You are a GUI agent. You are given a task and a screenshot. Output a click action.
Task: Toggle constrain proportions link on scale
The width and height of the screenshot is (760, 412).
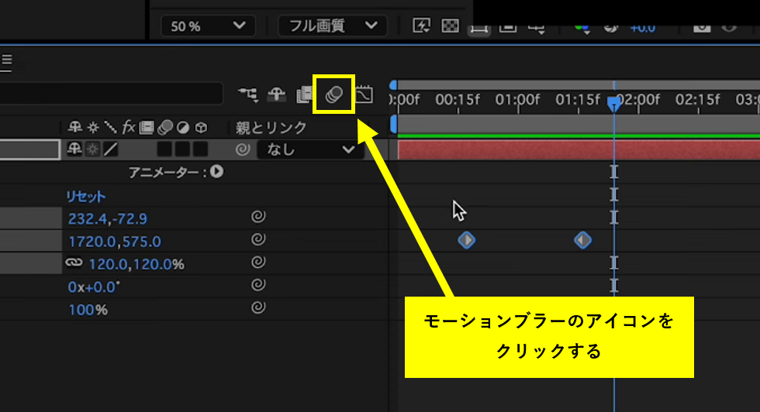74,263
